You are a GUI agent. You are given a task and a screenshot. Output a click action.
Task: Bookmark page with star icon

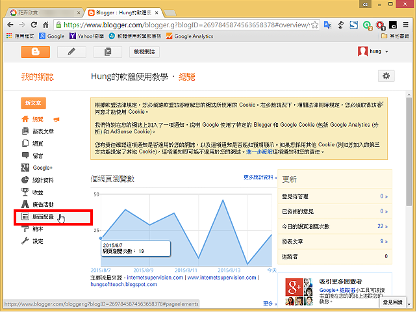(314, 25)
